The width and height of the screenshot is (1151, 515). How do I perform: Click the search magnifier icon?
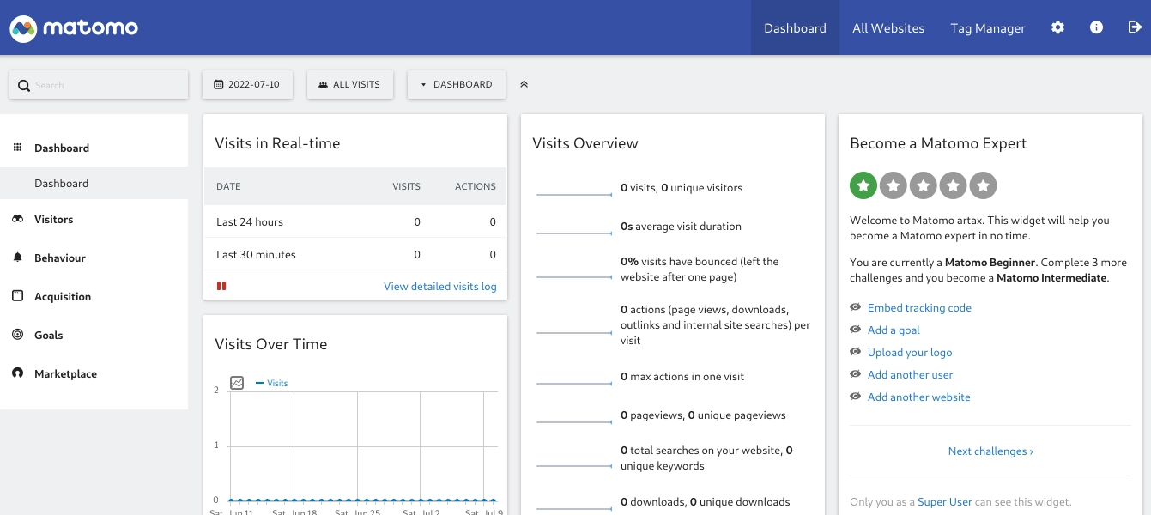pyautogui.click(x=25, y=85)
